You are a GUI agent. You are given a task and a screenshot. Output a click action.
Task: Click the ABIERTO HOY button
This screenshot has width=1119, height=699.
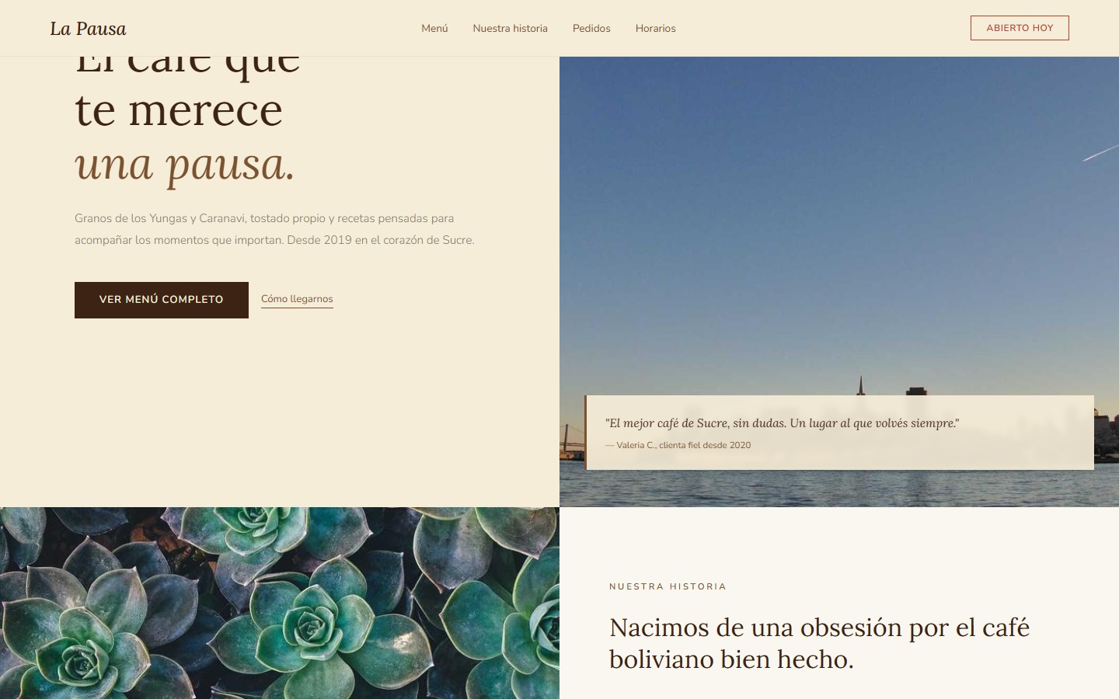coord(1020,28)
